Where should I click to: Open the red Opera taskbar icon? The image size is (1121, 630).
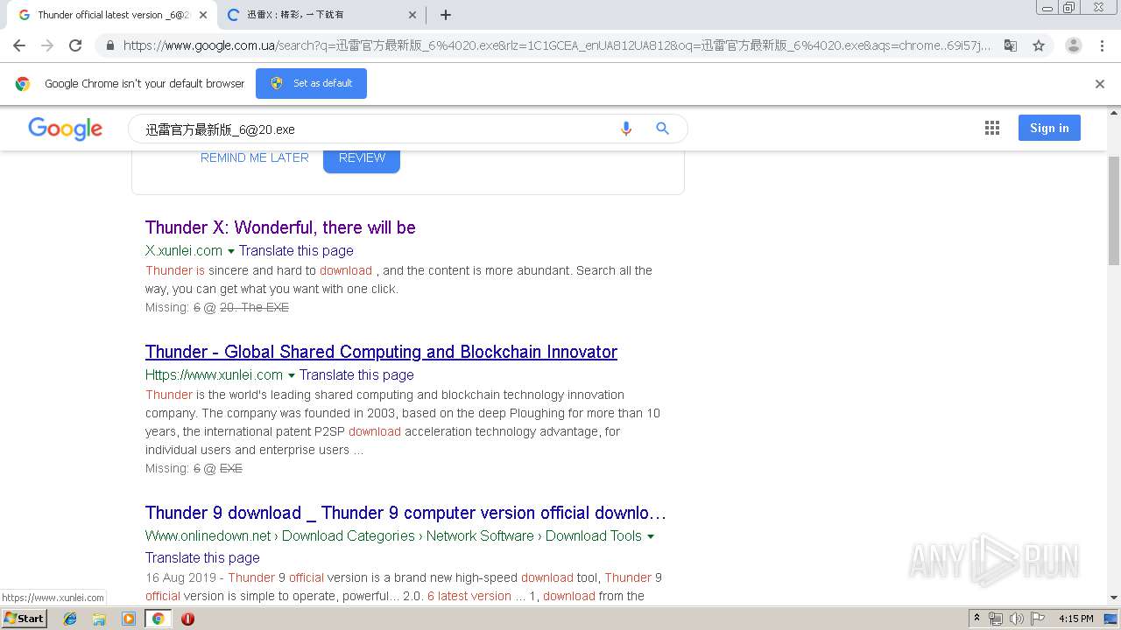point(187,619)
